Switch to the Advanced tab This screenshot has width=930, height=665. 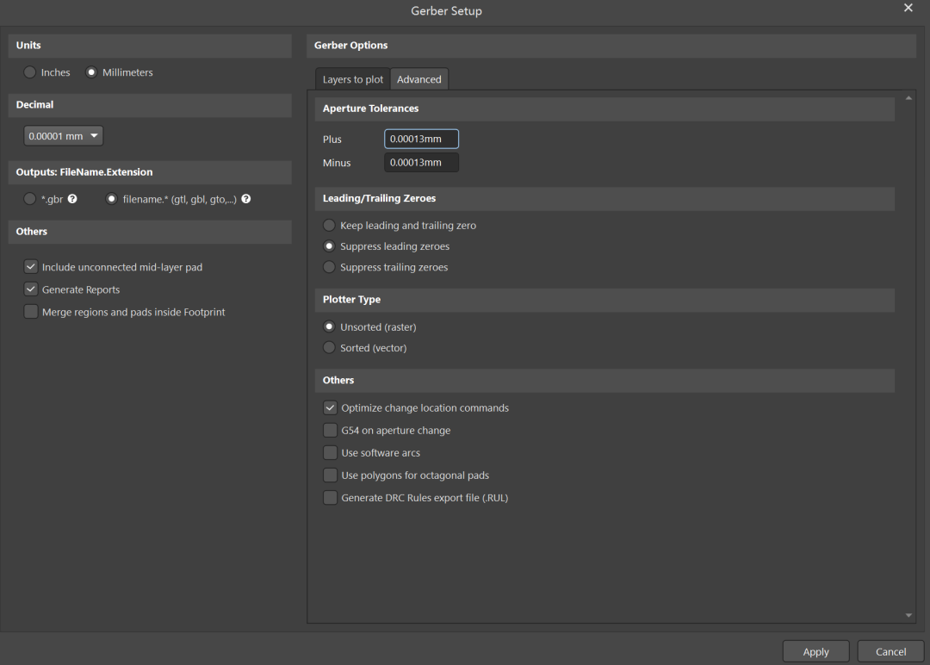419,79
